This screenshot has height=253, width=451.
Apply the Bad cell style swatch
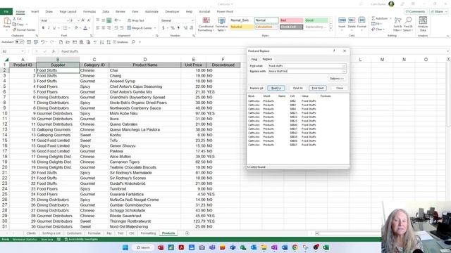291,20
